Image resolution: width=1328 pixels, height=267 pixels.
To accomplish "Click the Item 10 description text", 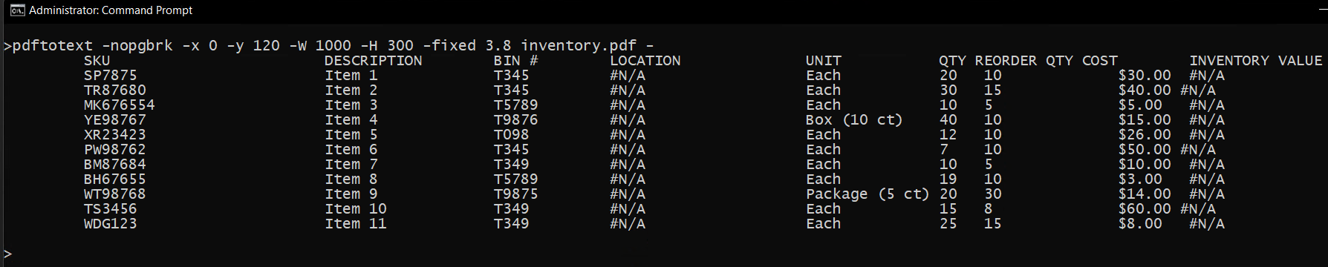I will click(x=356, y=209).
